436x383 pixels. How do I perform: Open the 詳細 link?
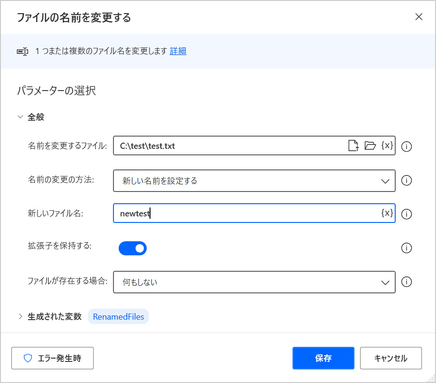[x=178, y=51]
